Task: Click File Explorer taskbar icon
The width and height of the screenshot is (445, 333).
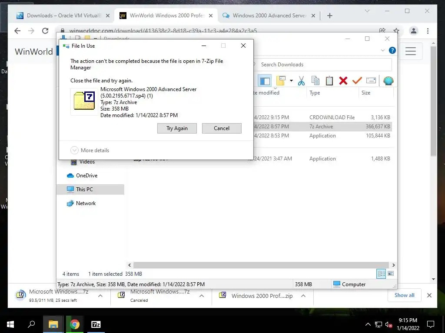Action: pos(53,324)
